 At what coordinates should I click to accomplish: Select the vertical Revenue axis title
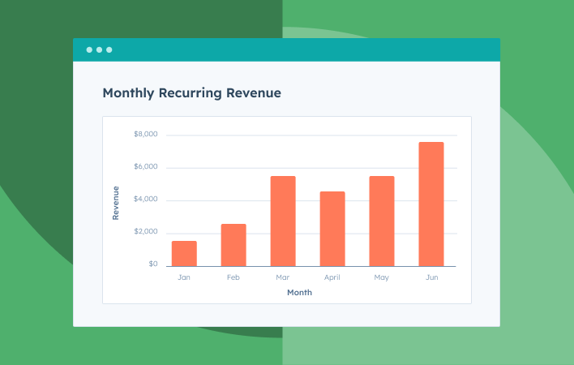click(x=116, y=203)
